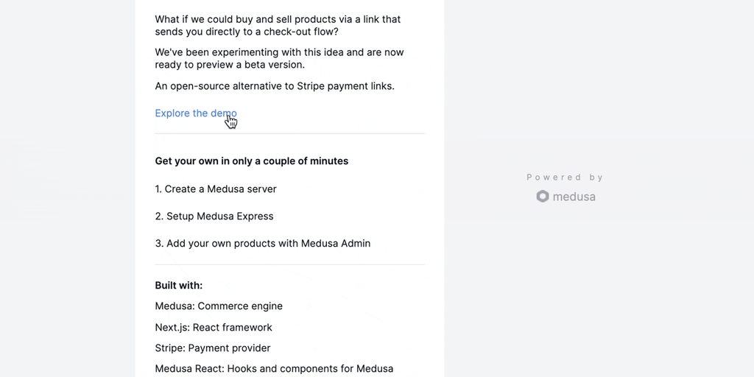Select step 1 Create a Medusa server

(x=216, y=189)
